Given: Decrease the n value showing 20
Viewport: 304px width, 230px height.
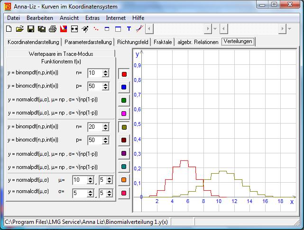Looking at the screenshot, I should coord(105,129).
